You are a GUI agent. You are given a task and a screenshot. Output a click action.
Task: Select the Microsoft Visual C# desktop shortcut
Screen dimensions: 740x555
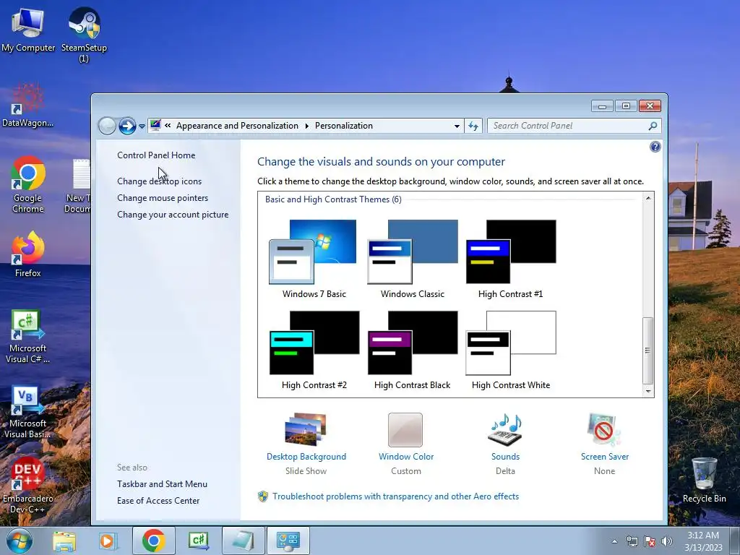pos(28,337)
